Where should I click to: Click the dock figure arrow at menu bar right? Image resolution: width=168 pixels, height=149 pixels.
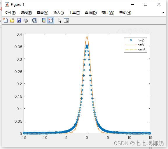[x=163, y=13]
